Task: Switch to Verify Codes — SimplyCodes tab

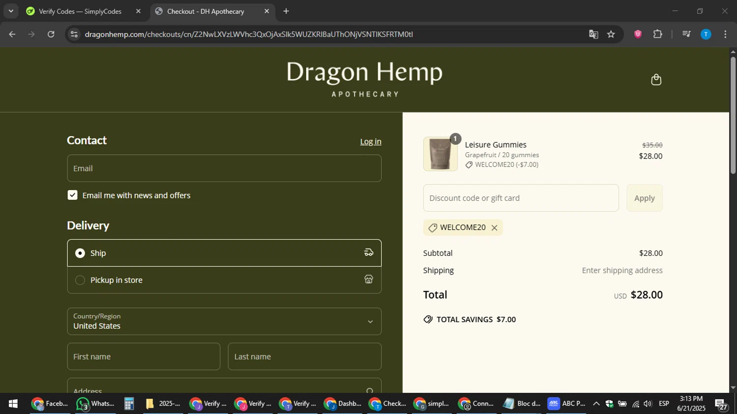Action: 80,11
